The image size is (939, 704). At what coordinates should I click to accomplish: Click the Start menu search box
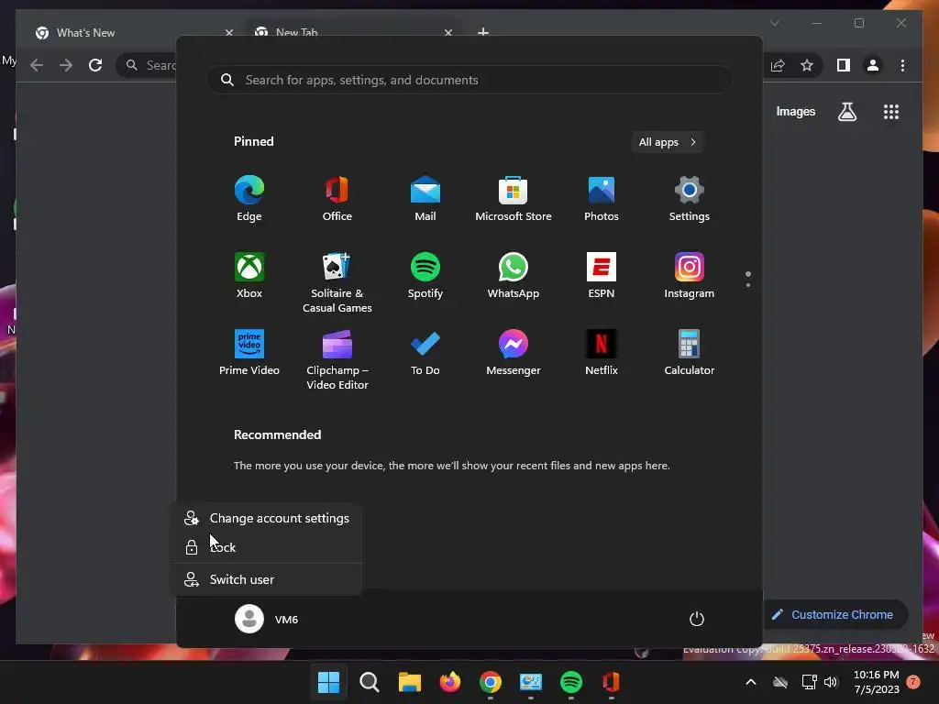point(469,80)
